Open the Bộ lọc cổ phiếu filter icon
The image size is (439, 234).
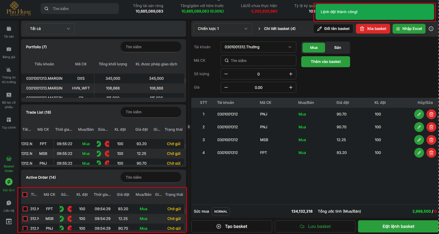pyautogui.click(x=9, y=95)
